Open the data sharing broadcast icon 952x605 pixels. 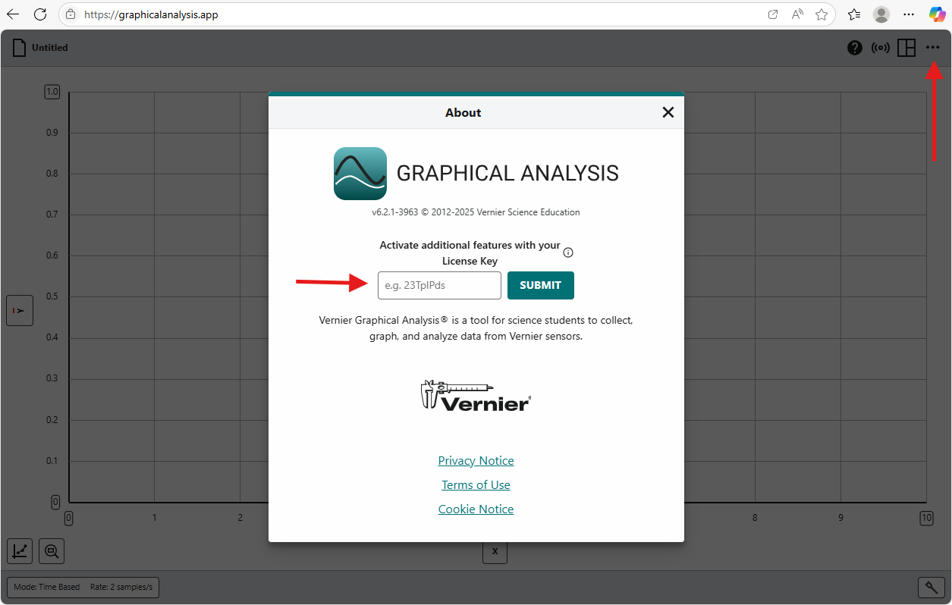880,48
